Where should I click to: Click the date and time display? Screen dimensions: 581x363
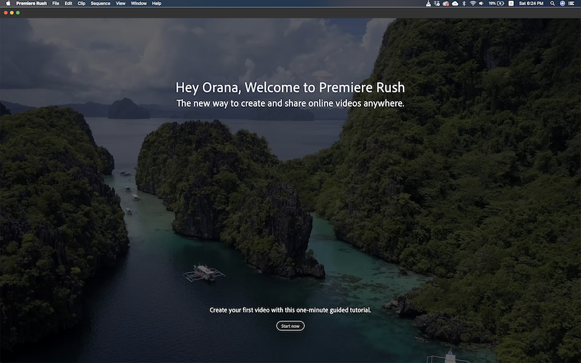[531, 3]
